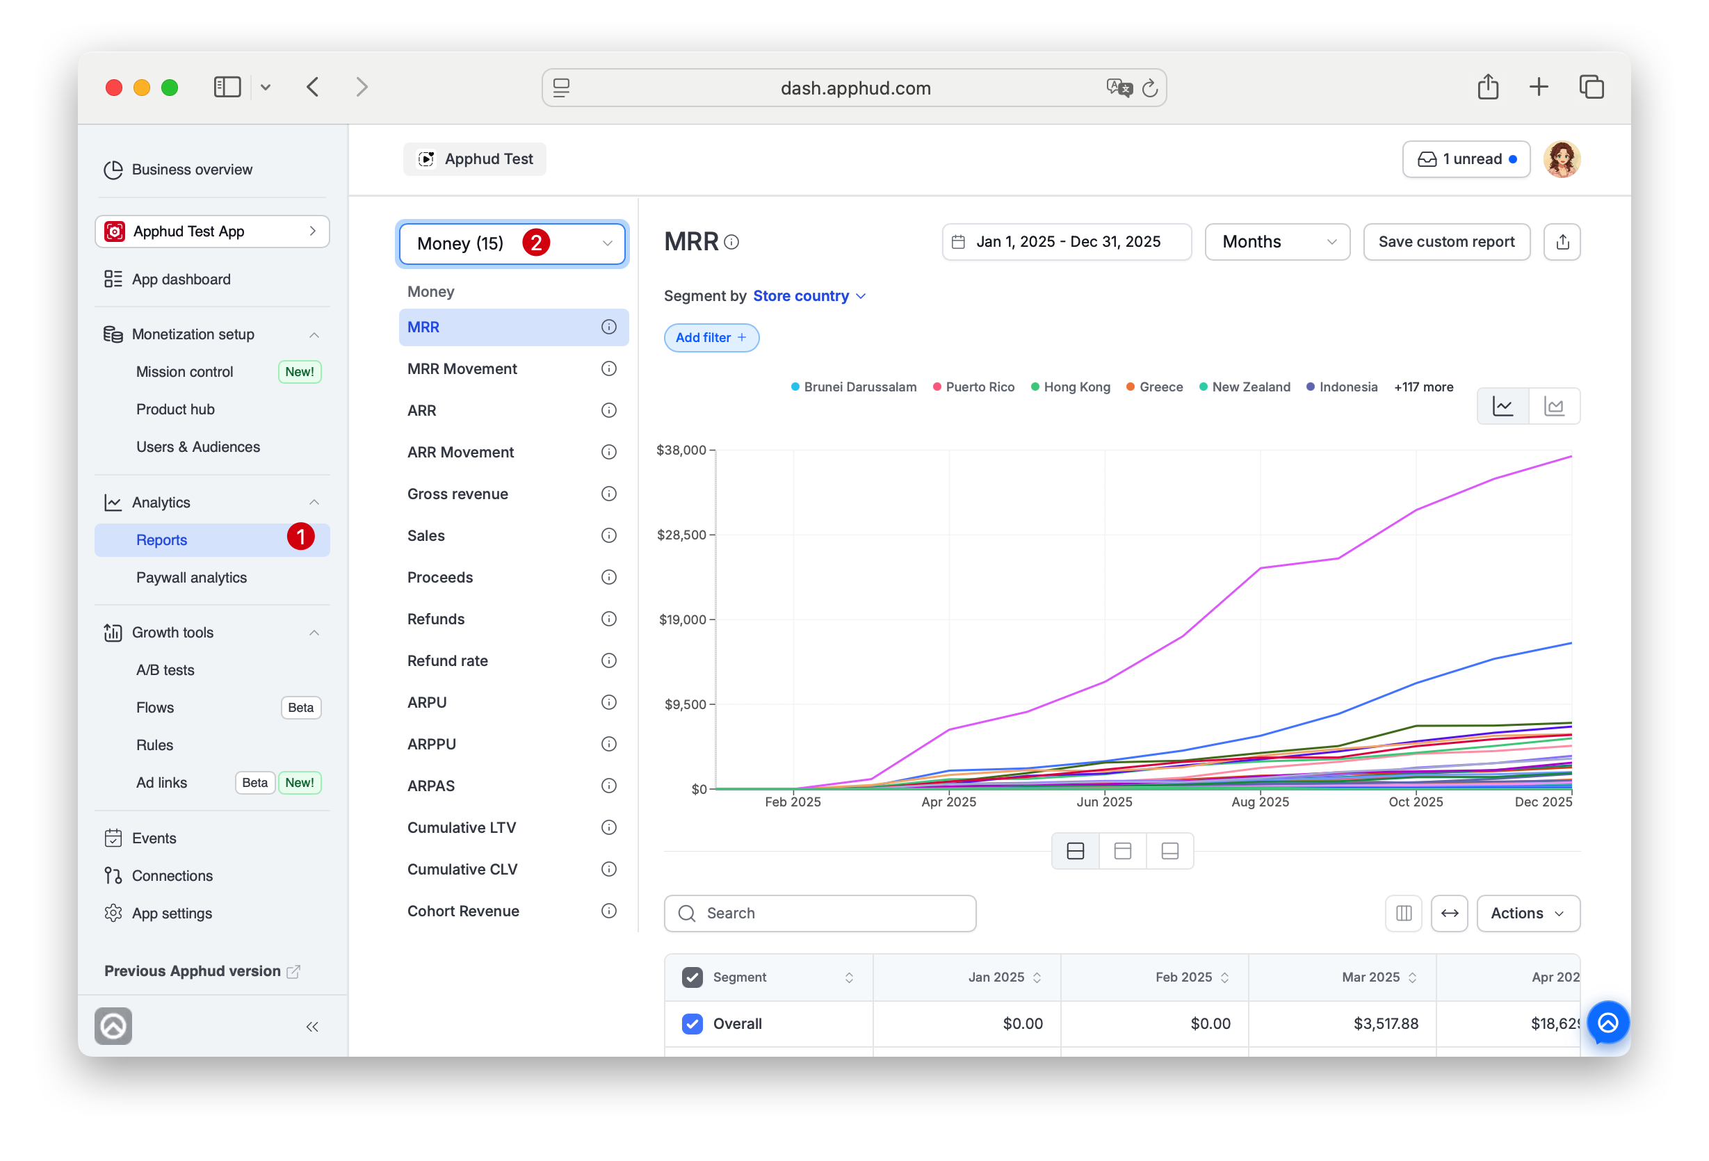This screenshot has width=1709, height=1161.
Task: Toggle Greece legend series
Action: click(x=1155, y=387)
